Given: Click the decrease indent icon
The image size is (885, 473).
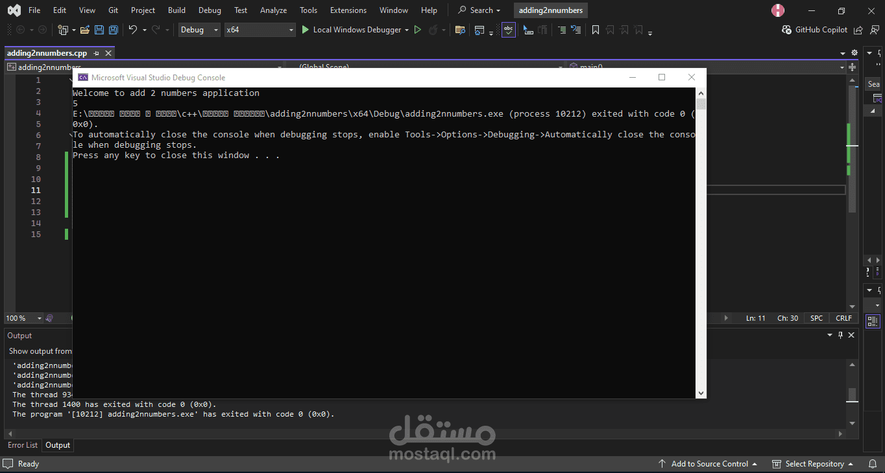Looking at the screenshot, I should coord(561,30).
